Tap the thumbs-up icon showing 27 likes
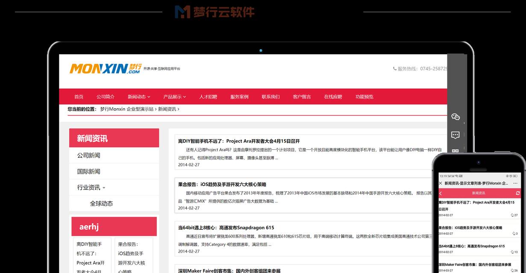Image resolution: width=526 pixels, height=273 pixels. coord(512,215)
